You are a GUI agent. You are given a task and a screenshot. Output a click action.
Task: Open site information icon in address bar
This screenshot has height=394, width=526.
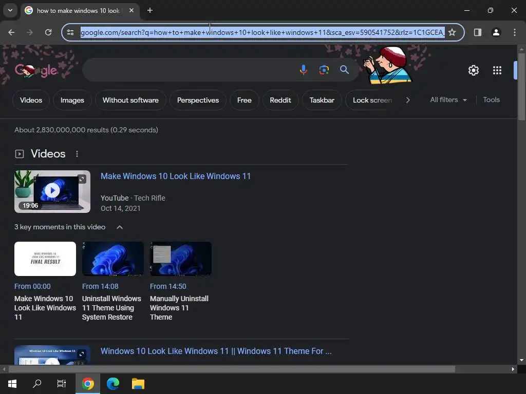tap(70, 32)
